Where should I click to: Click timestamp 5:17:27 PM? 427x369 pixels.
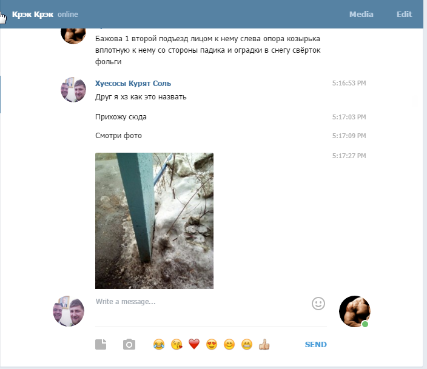[x=349, y=156]
